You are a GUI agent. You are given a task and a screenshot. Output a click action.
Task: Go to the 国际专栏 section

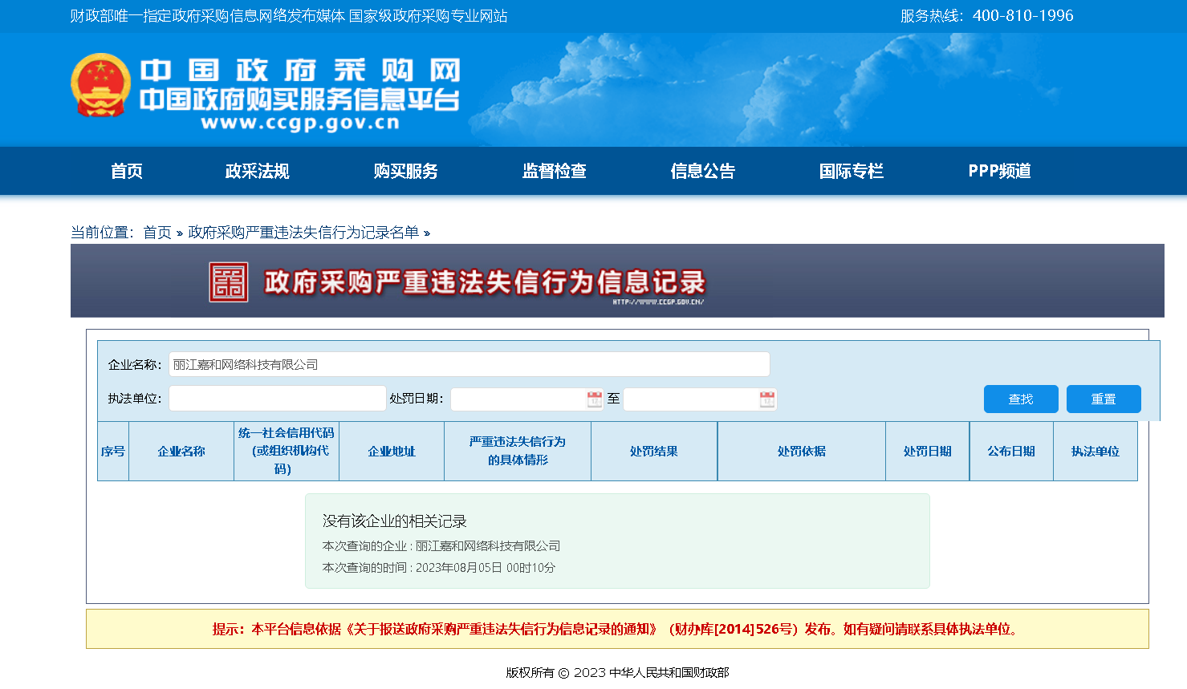851,171
